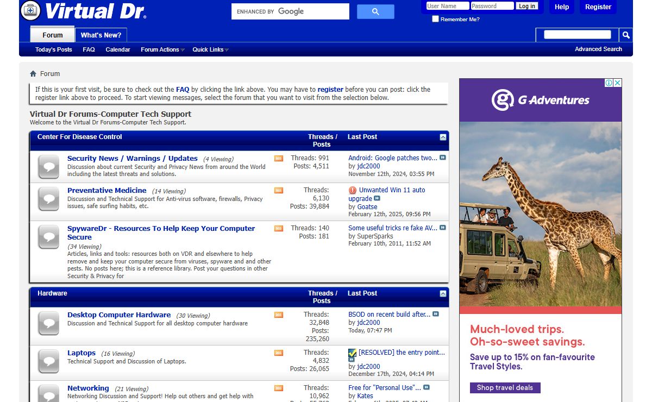The width and height of the screenshot is (652, 402).
Task: Go to last post arrow for Android thread
Action: 443,158
